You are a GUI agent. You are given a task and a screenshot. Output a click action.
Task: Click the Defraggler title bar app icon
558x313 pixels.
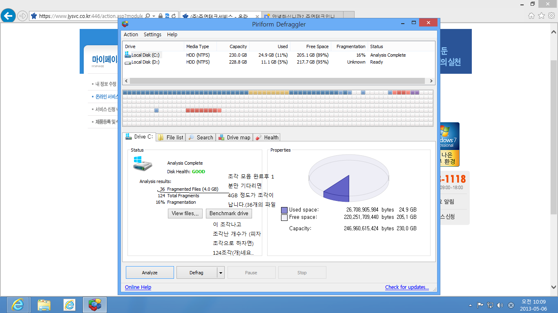[x=125, y=24]
